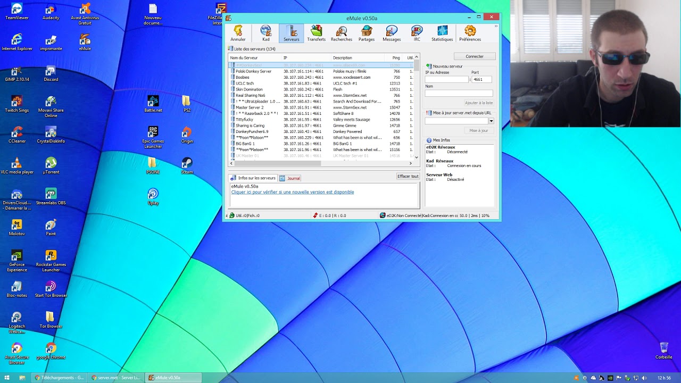Open the Messages toolbar view
Viewport: 681px width, 383px height.
pos(392,33)
